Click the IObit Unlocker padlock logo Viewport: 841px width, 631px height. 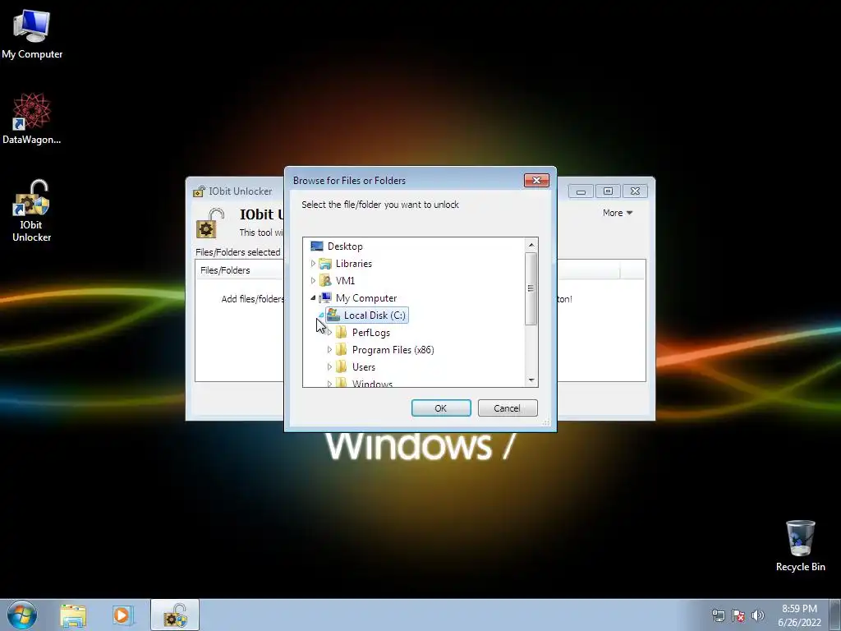[210, 223]
